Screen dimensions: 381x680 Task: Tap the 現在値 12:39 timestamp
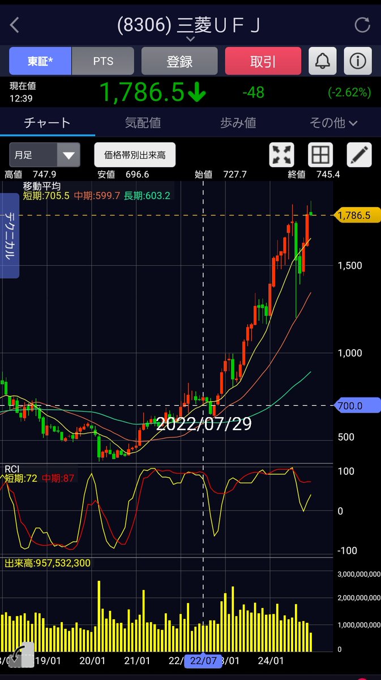(x=23, y=92)
